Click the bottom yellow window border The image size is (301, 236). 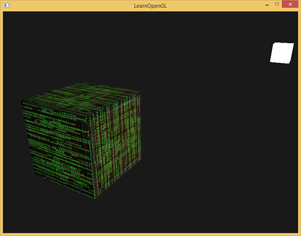click(150, 234)
